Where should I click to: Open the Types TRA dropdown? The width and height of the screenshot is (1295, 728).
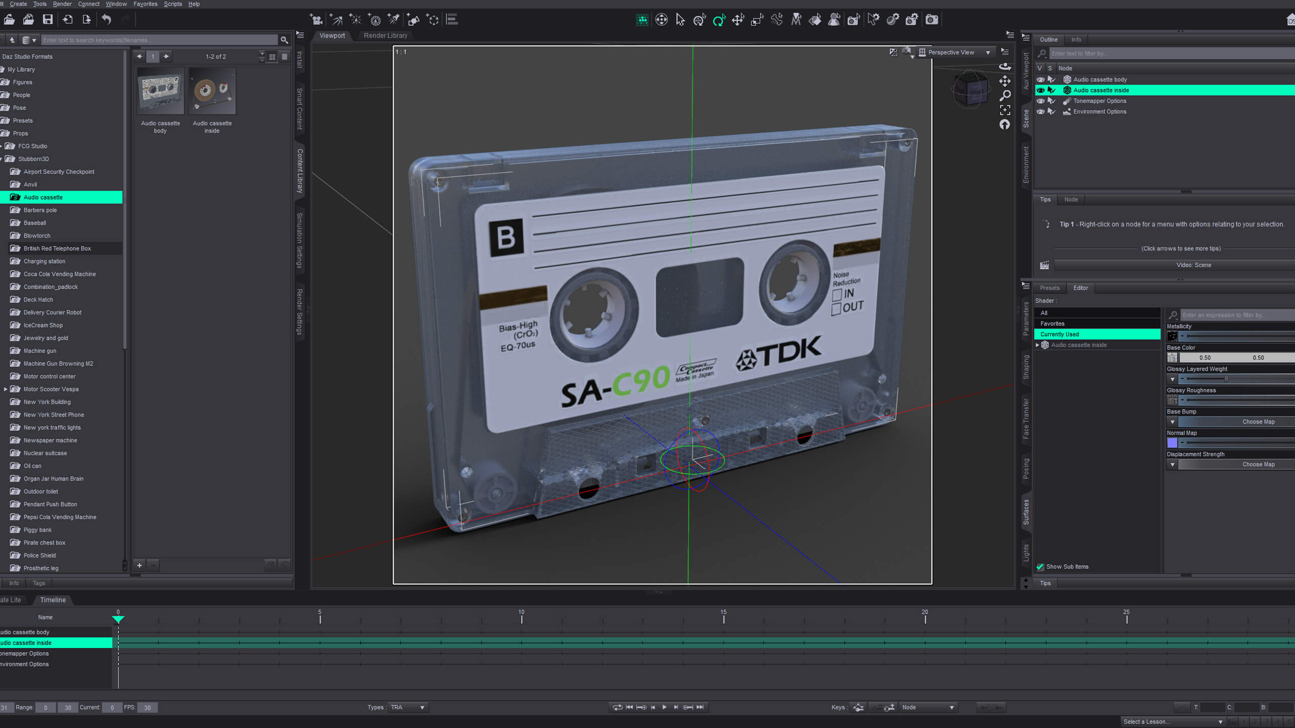click(408, 707)
